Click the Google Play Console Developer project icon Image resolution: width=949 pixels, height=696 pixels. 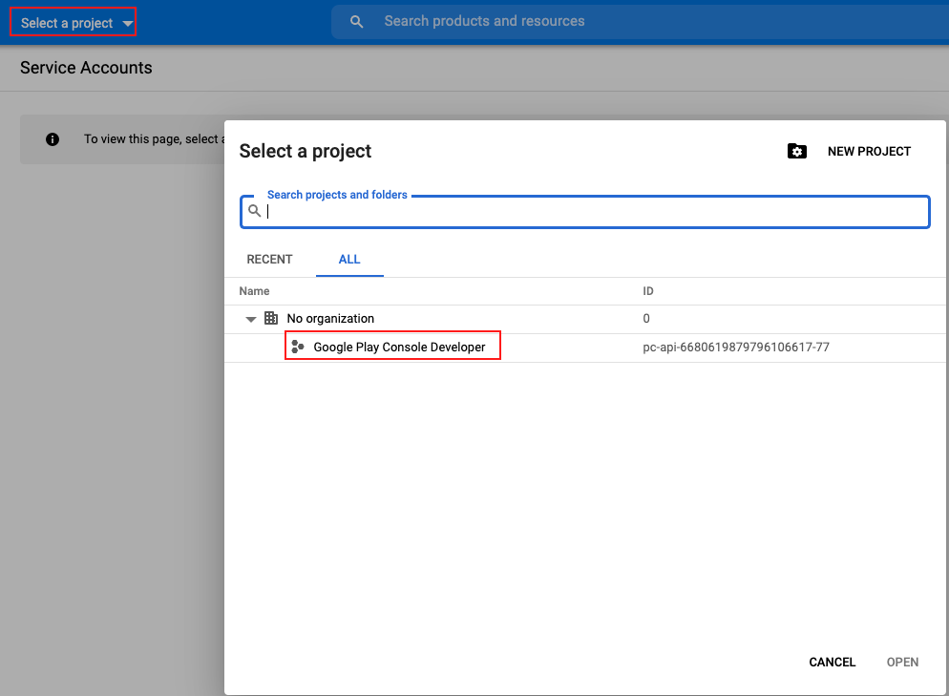[298, 346]
